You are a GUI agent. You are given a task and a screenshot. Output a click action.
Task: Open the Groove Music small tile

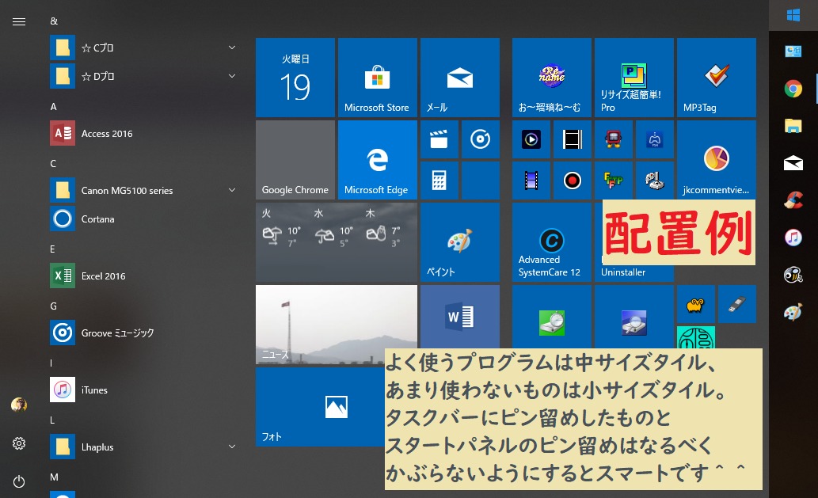[x=481, y=139]
